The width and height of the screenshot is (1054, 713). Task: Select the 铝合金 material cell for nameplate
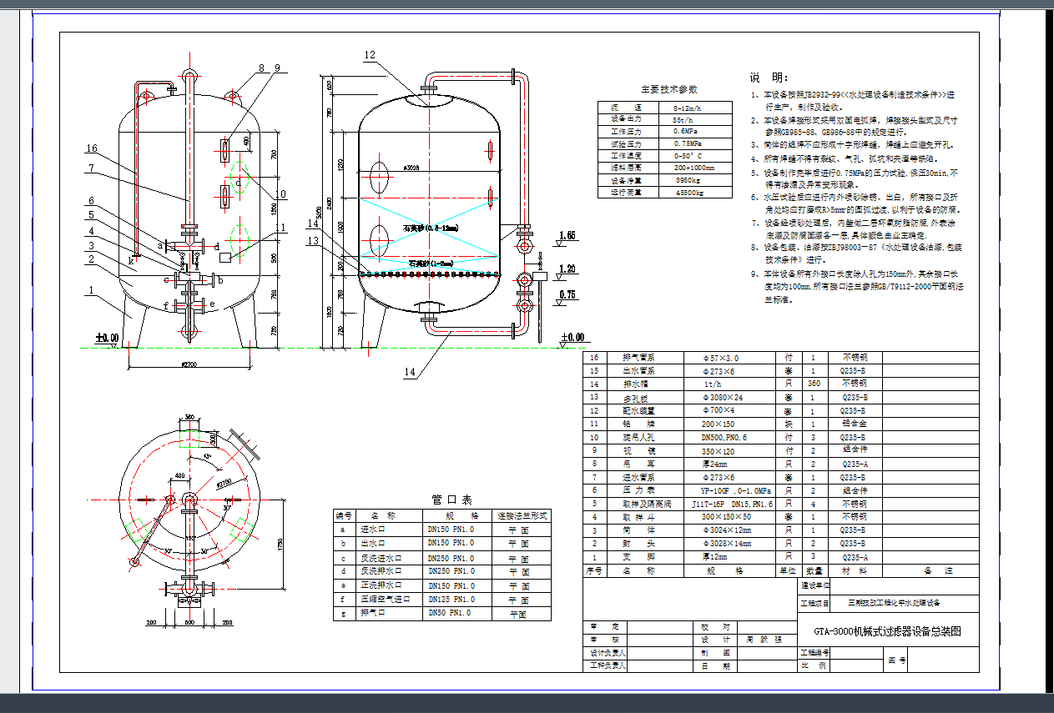(x=855, y=424)
